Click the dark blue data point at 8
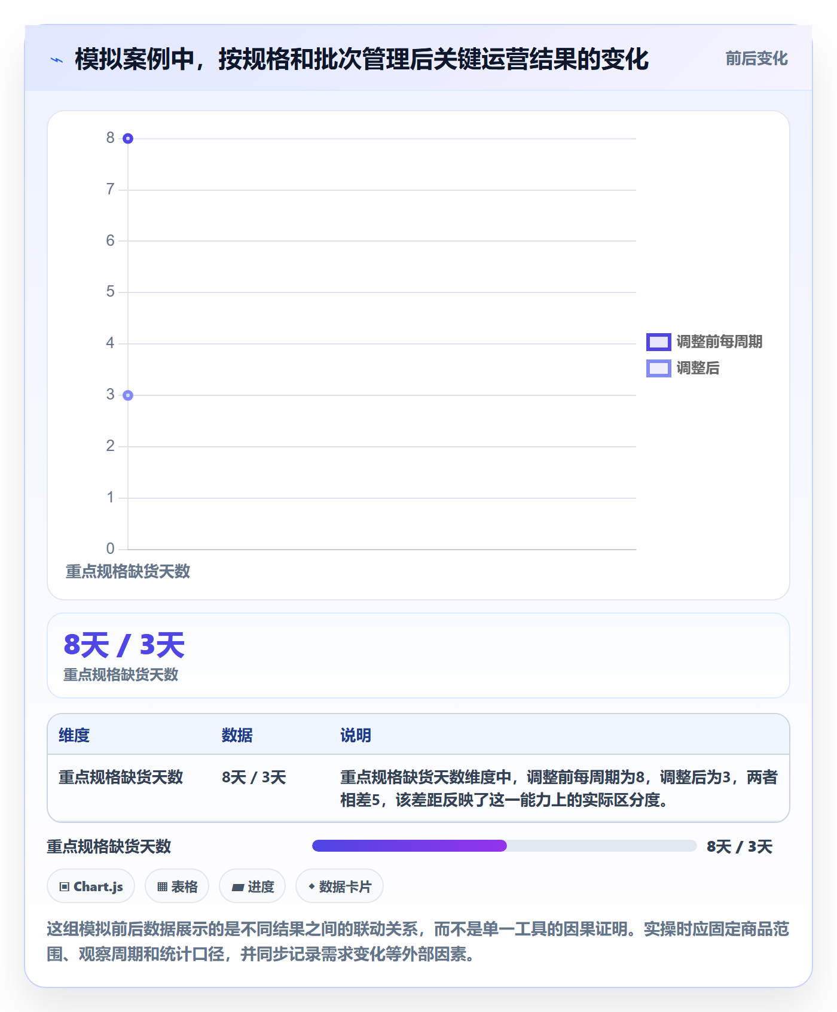Screen dimensions: 837x1012 click(x=128, y=139)
